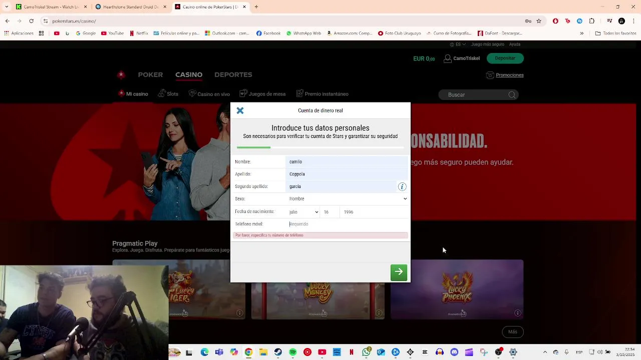
Task: Click the Depositar button
Action: [505, 58]
